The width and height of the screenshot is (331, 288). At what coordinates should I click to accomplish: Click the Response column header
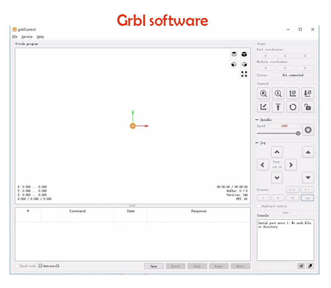(199, 211)
